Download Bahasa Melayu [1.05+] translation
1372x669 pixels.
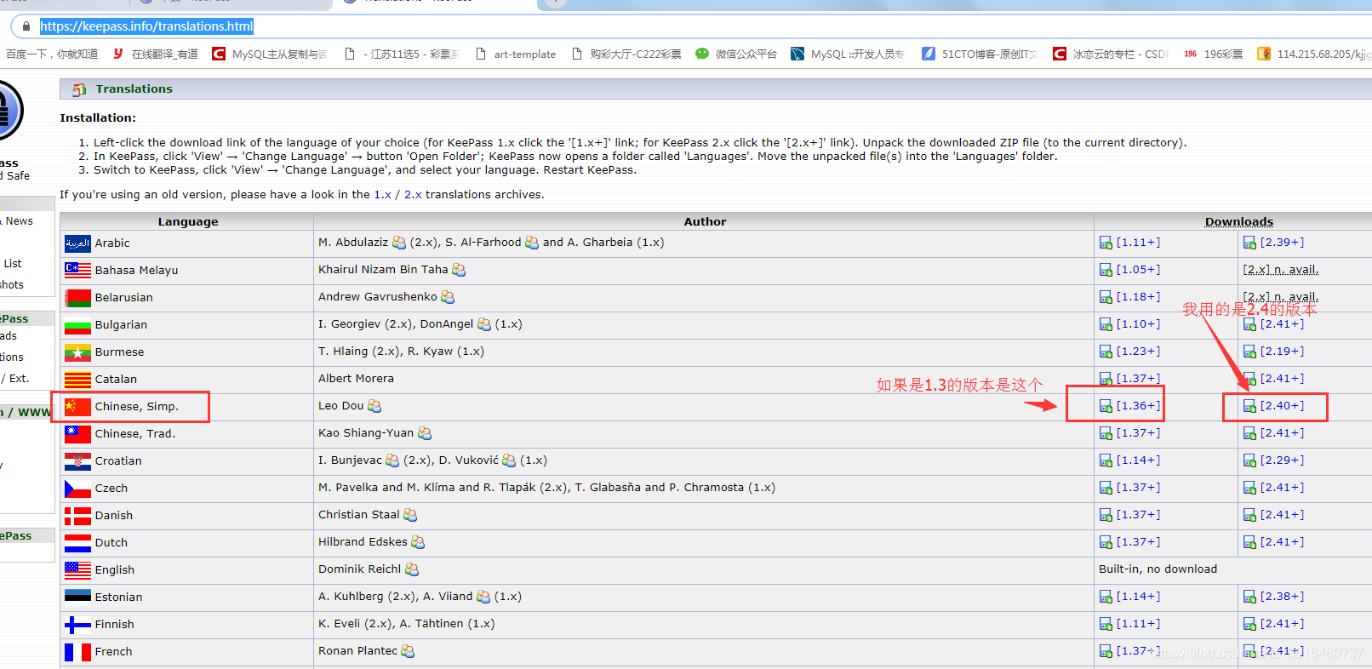1138,270
